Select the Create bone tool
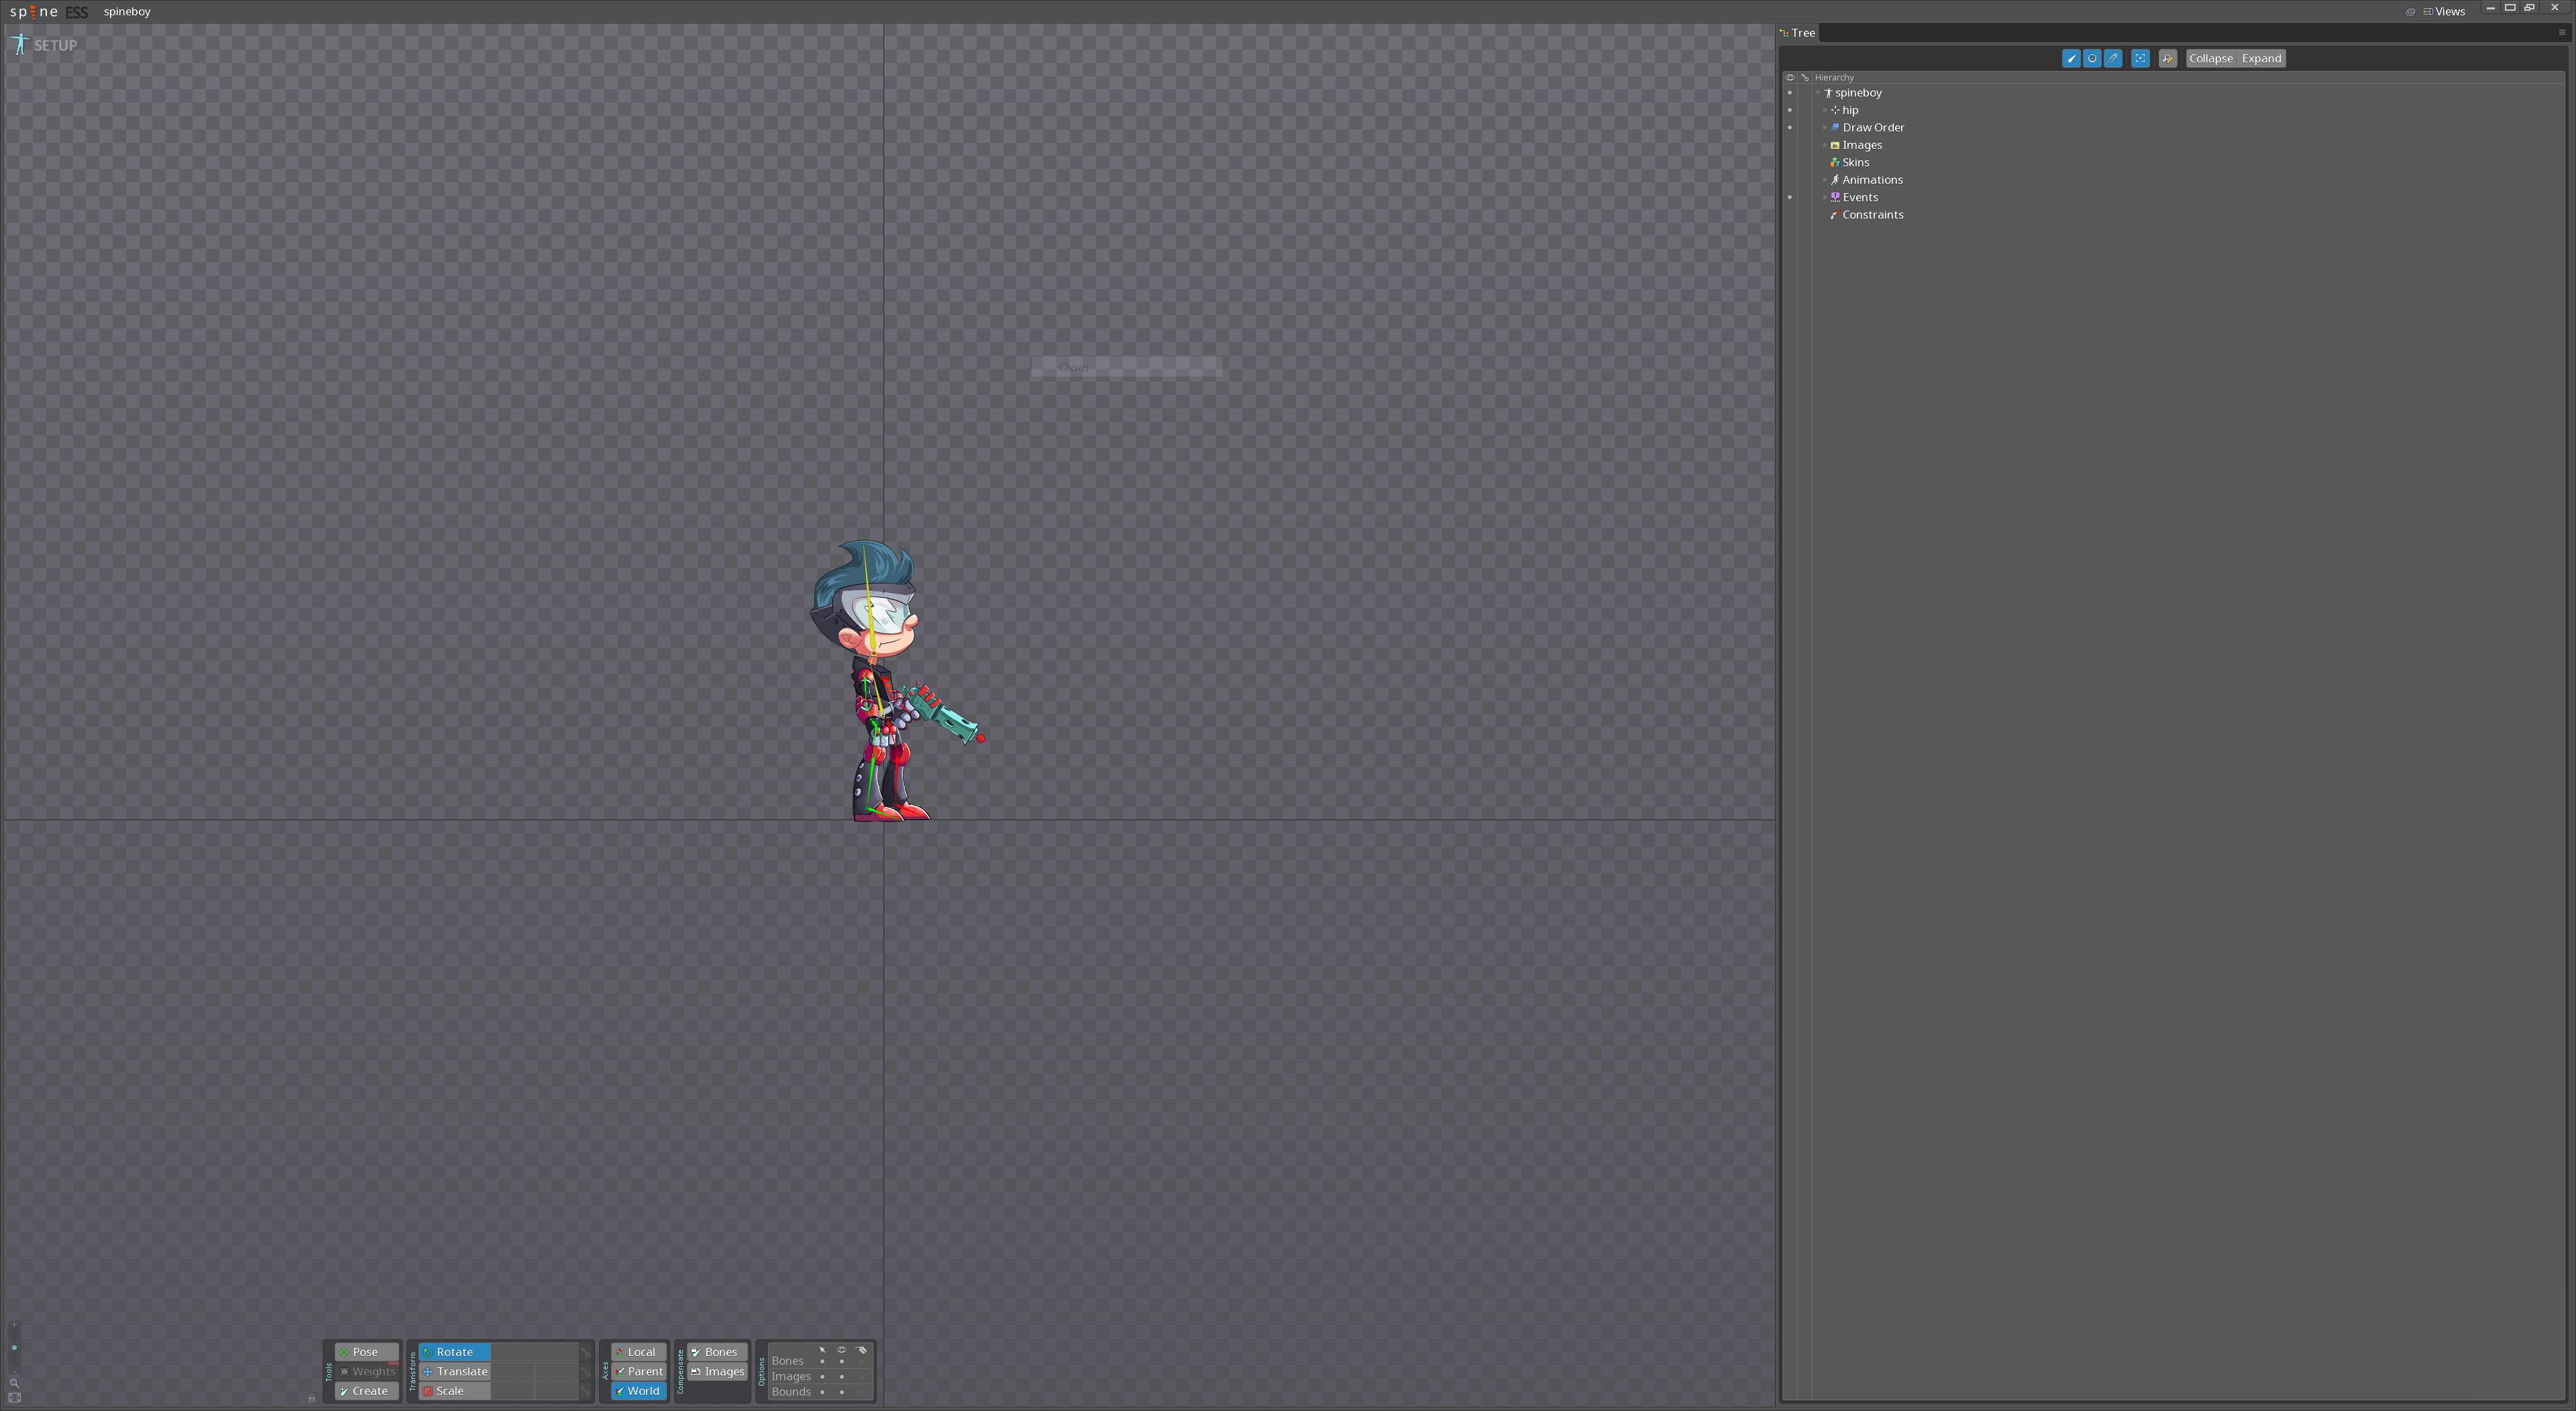Viewport: 2576px width, 1411px height. pos(366,1390)
